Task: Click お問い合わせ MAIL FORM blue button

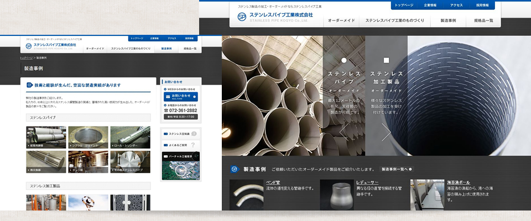Action: (x=181, y=97)
